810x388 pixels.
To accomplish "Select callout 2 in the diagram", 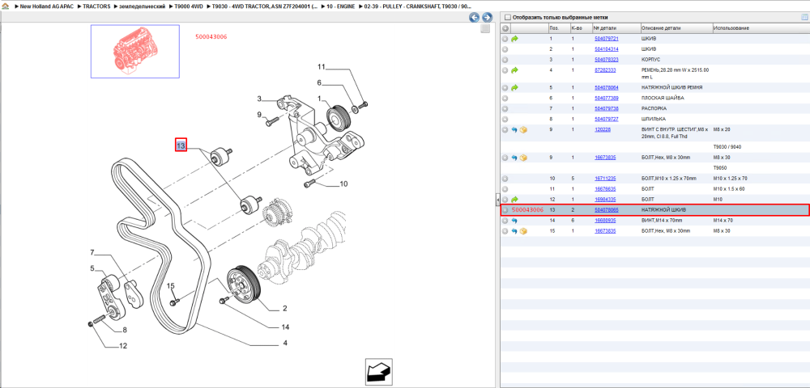I will (x=284, y=309).
